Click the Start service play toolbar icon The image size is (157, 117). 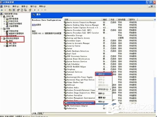click(35, 10)
